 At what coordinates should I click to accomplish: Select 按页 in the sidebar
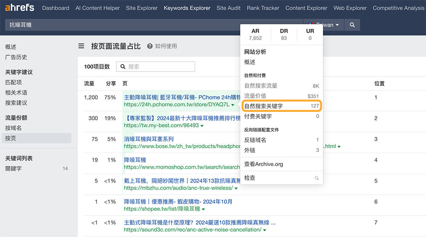point(37,138)
